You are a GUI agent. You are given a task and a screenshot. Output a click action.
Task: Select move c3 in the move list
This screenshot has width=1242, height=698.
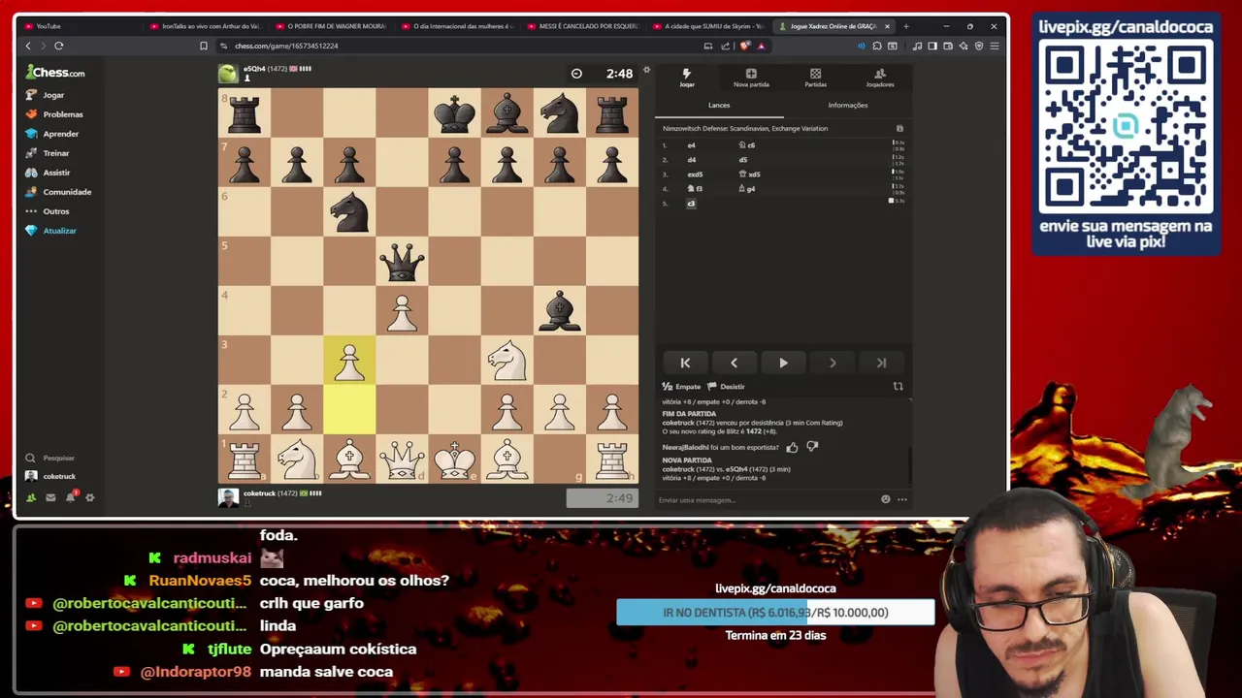pos(691,204)
